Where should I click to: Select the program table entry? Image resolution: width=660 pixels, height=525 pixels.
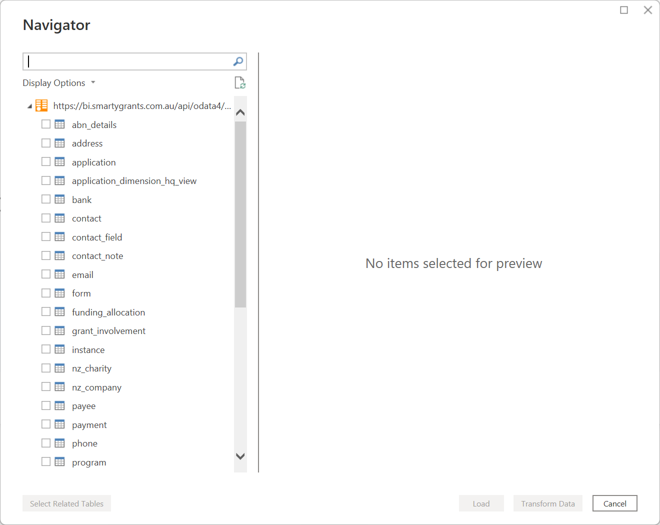(x=89, y=462)
